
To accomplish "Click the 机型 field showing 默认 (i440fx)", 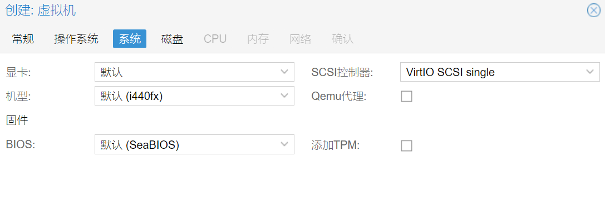I will [x=194, y=96].
